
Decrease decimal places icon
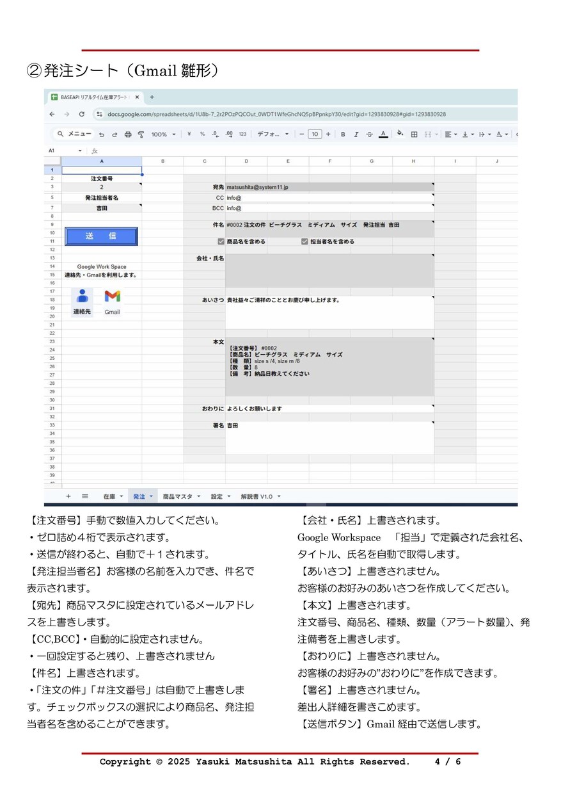[215, 134]
